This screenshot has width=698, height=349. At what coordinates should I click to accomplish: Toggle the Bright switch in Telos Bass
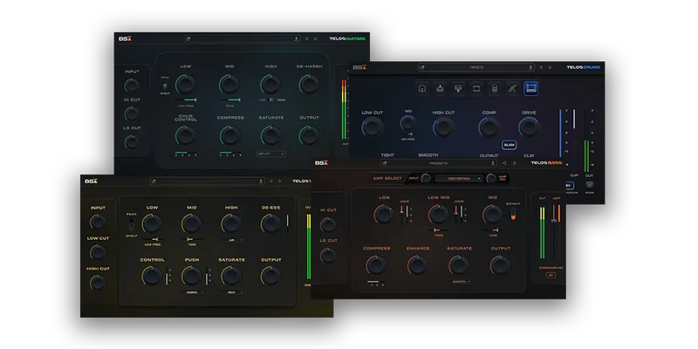[x=513, y=213]
